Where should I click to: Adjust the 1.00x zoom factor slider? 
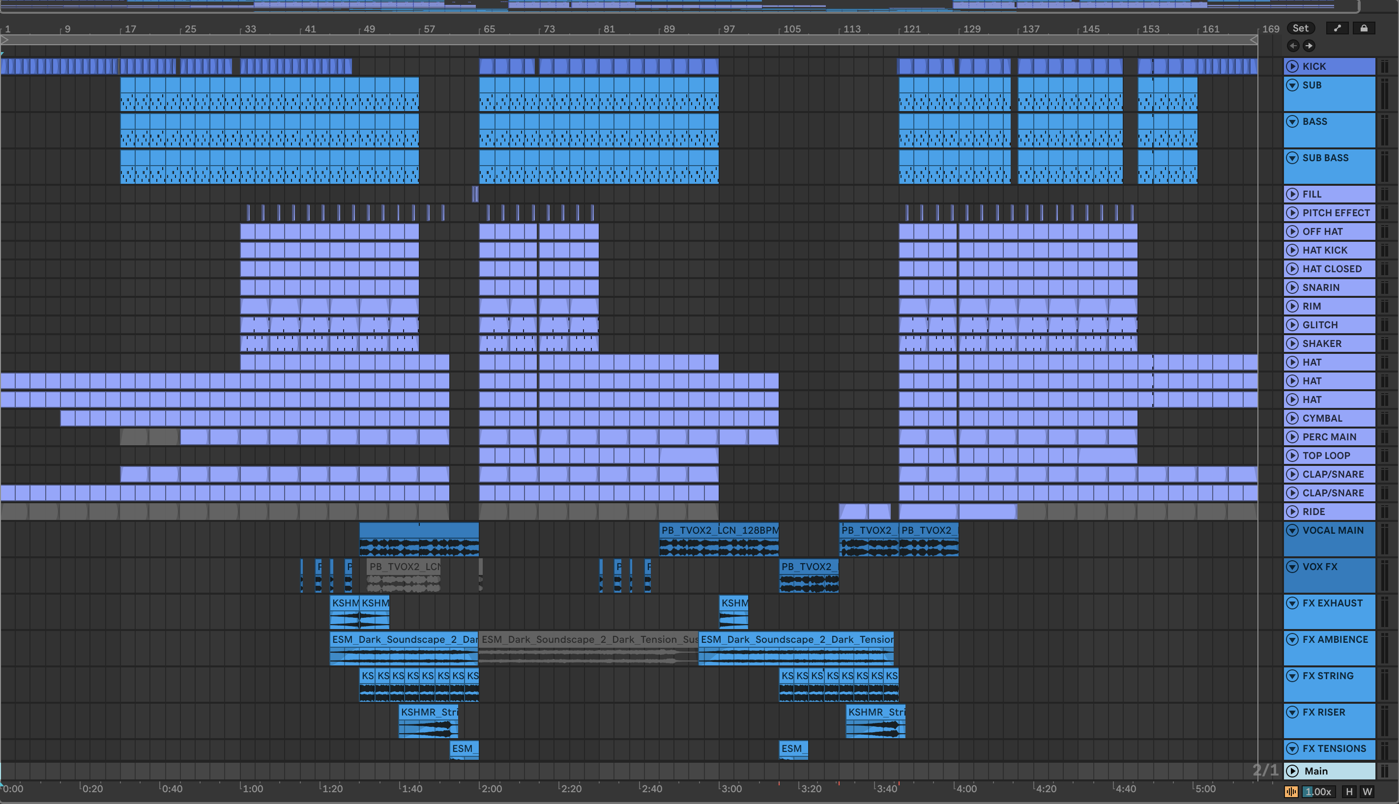(1318, 791)
